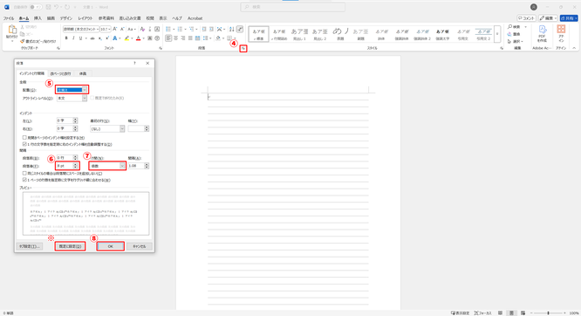
Task: Switch to the Insert ribbon tab
Action: [38, 18]
